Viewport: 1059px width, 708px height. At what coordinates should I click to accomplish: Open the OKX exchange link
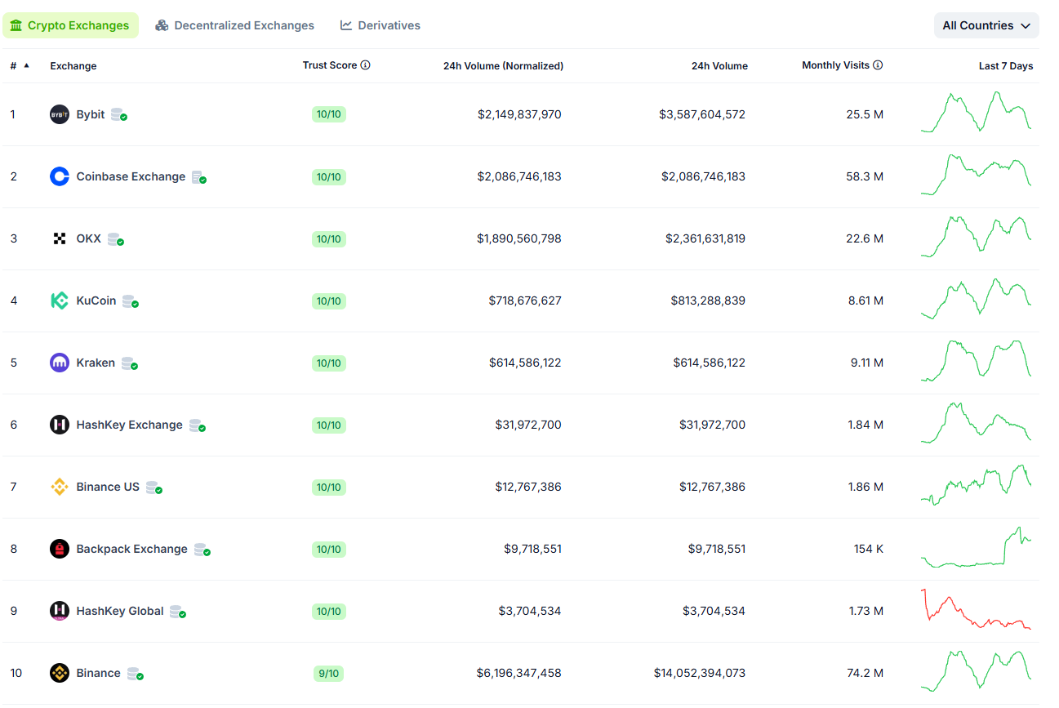point(89,238)
